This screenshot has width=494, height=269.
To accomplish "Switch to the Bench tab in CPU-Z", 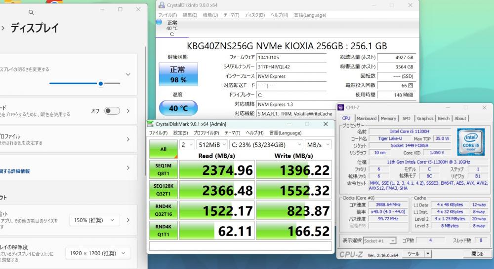I will pyautogui.click(x=444, y=118).
